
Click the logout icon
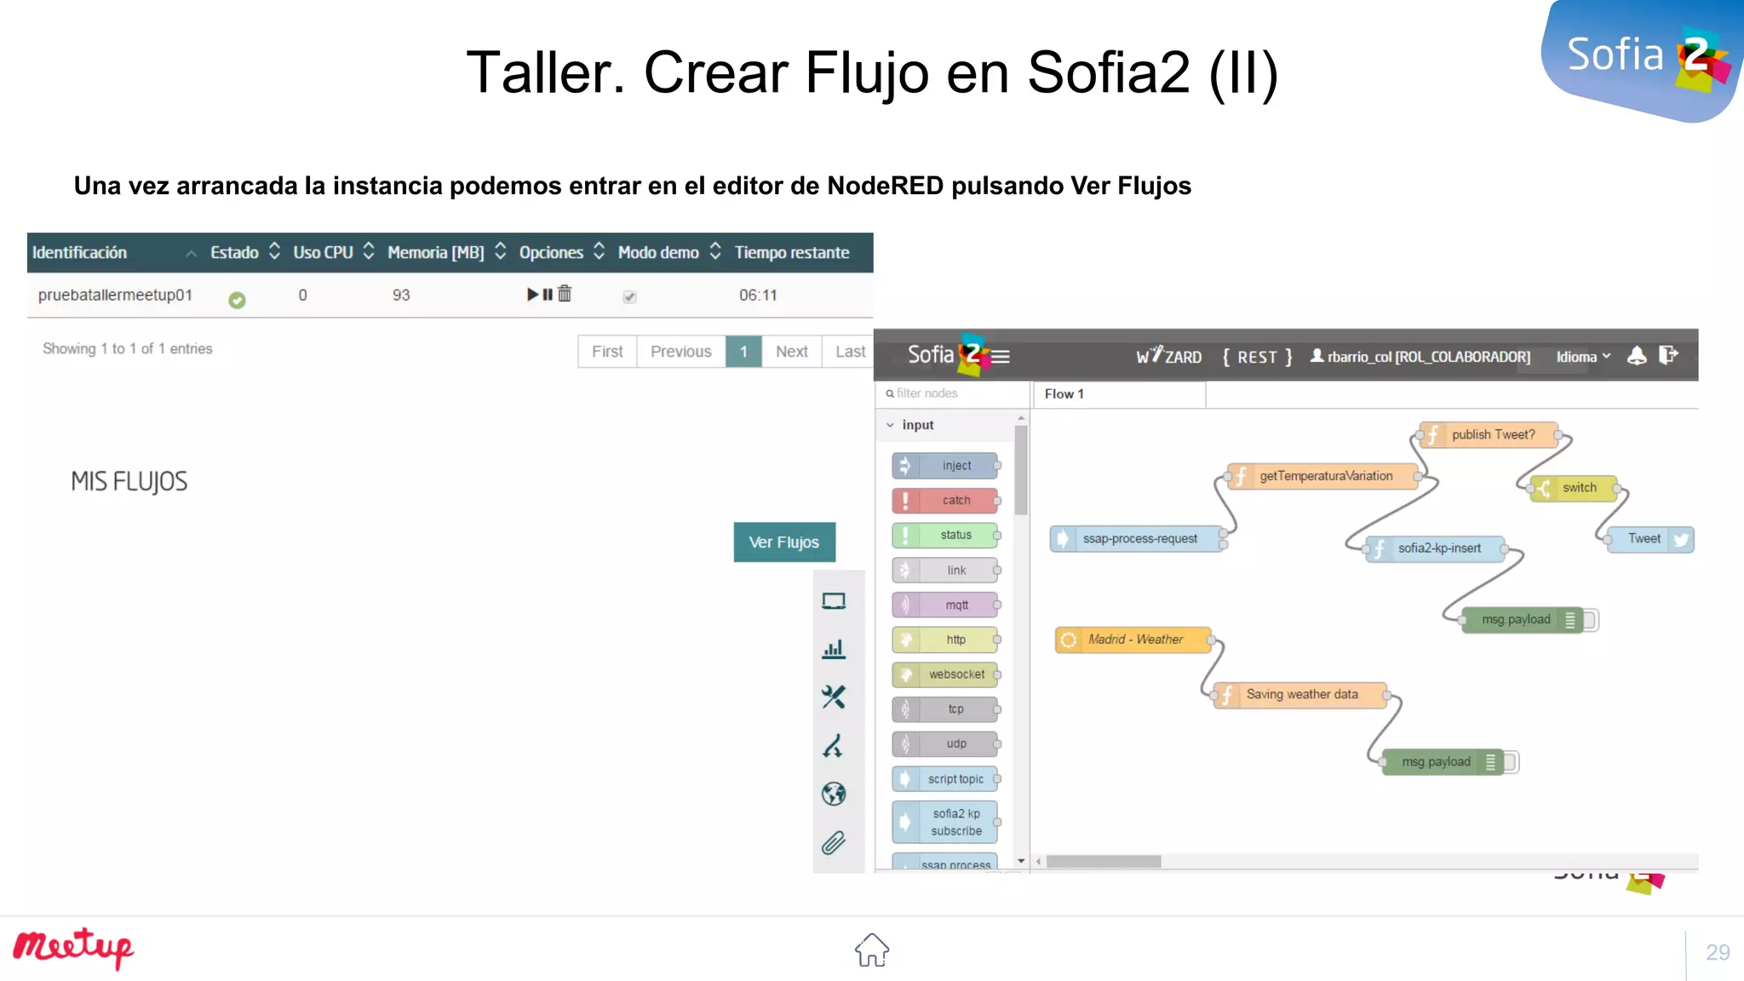point(1668,355)
